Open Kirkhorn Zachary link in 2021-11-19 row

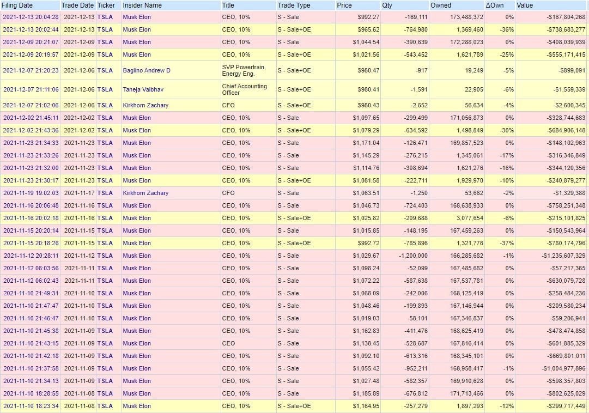pyautogui.click(x=145, y=193)
